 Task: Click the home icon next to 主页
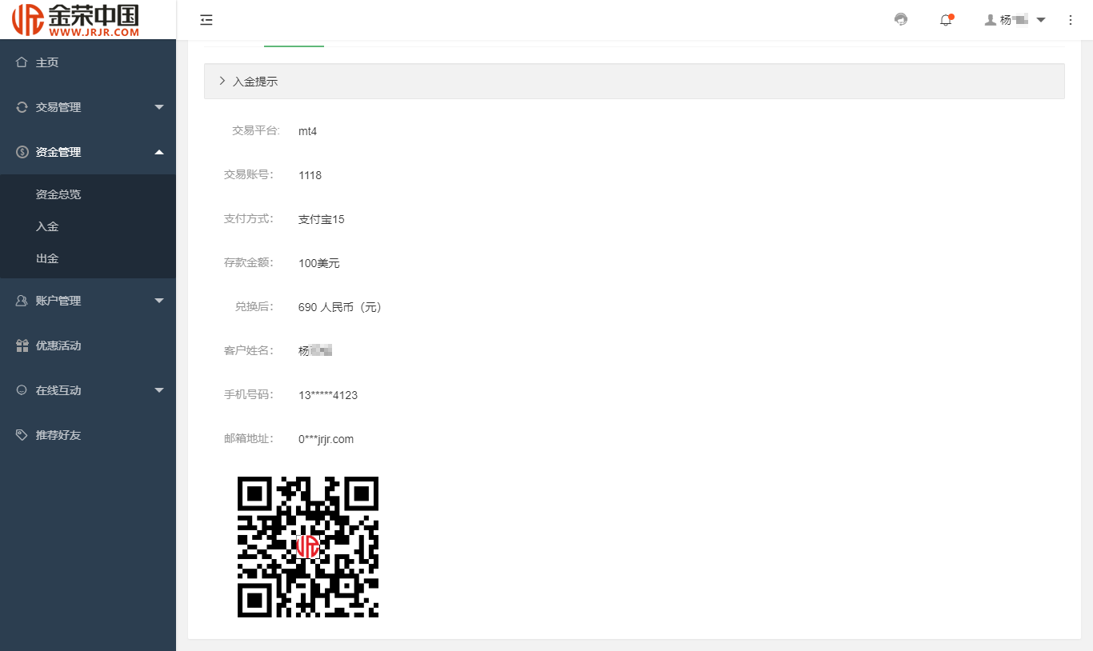[x=22, y=62]
